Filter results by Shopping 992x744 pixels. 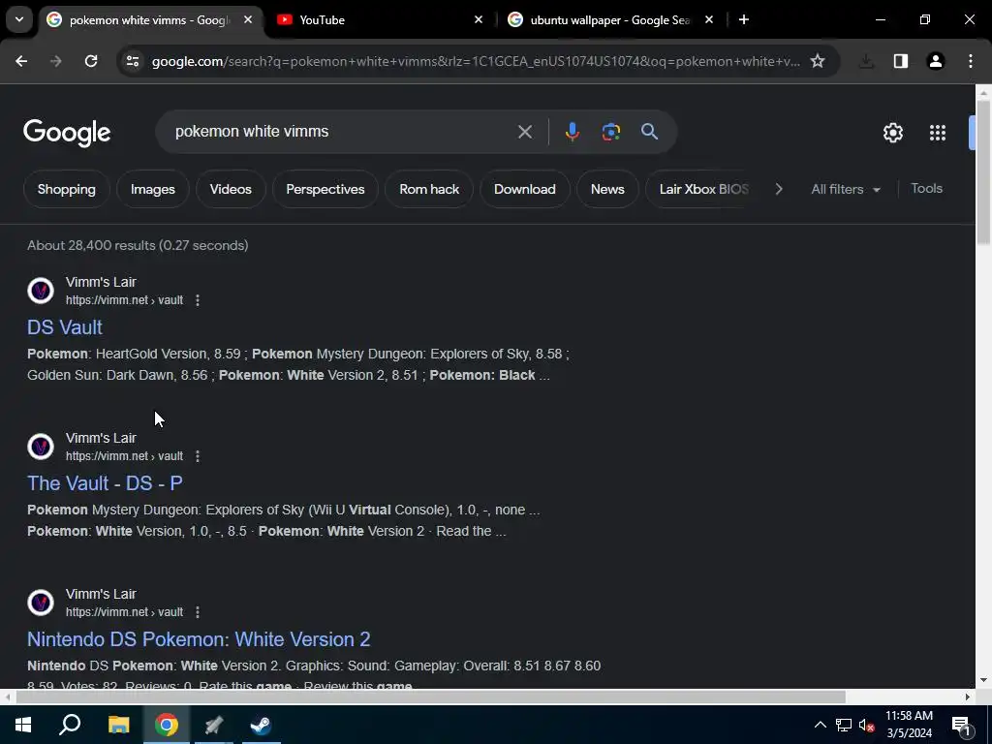point(67,189)
